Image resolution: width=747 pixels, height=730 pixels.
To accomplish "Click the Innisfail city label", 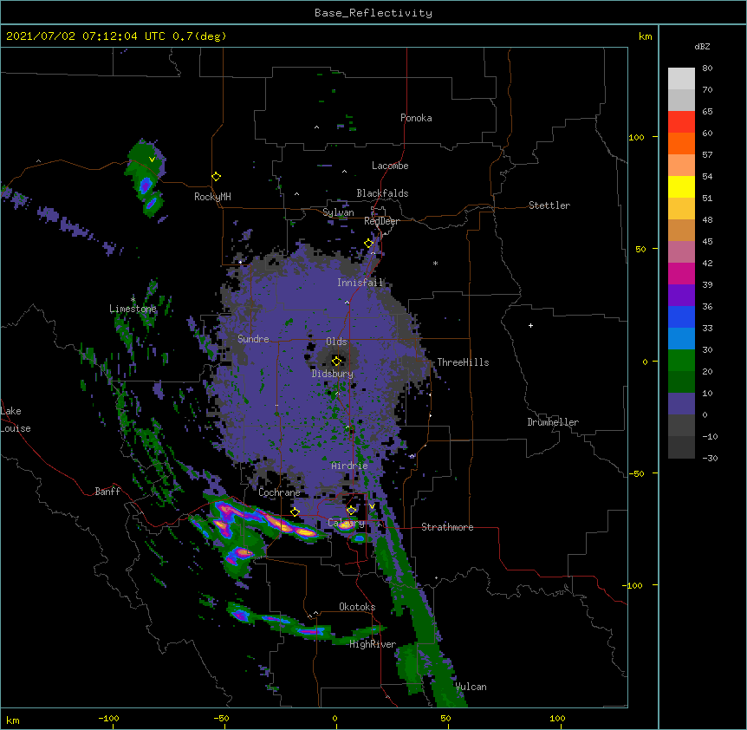I will click(x=360, y=283).
